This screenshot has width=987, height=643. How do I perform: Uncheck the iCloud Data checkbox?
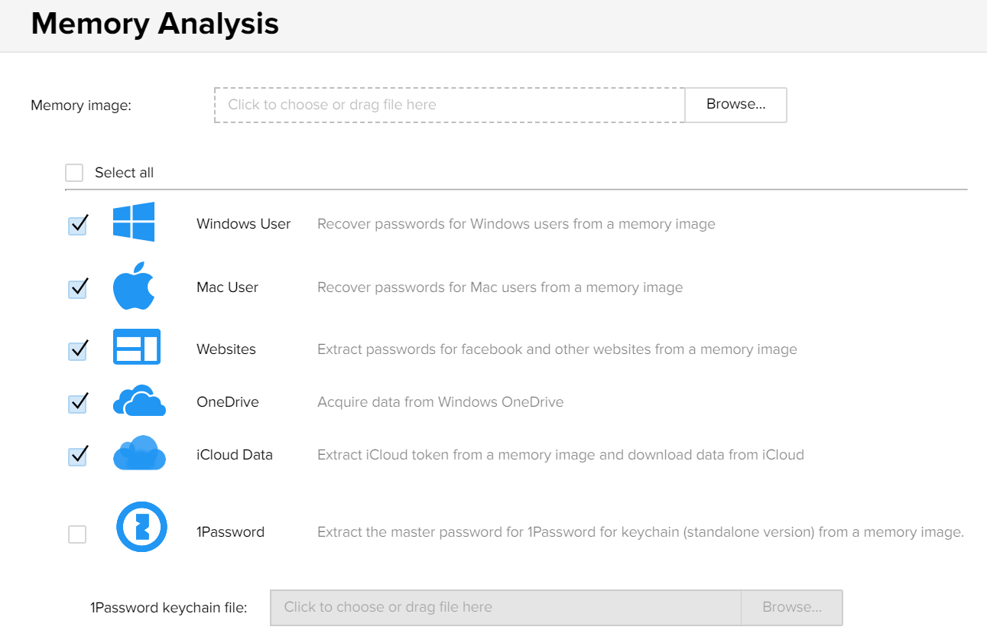coord(77,456)
